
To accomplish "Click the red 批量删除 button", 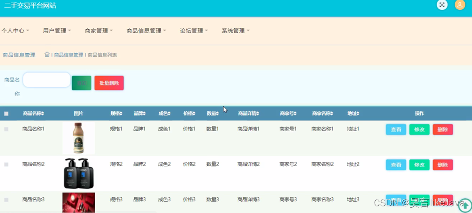I will [109, 83].
